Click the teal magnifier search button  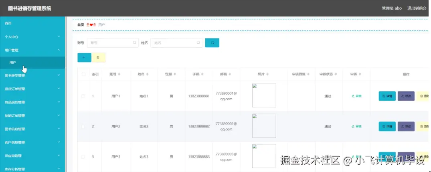212,42
